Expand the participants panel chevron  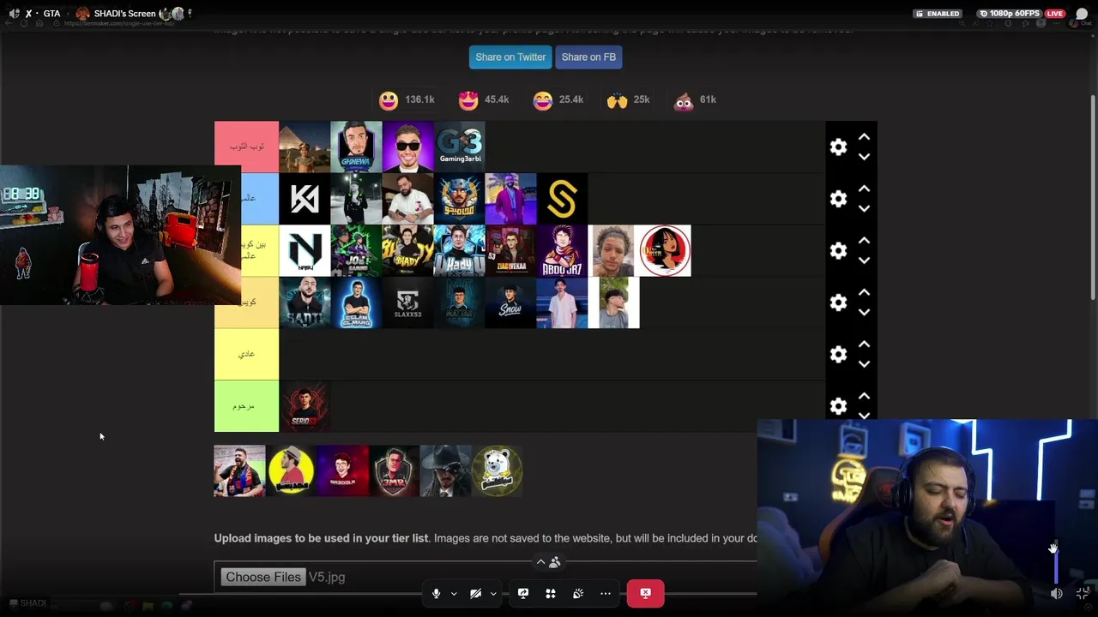point(540,562)
